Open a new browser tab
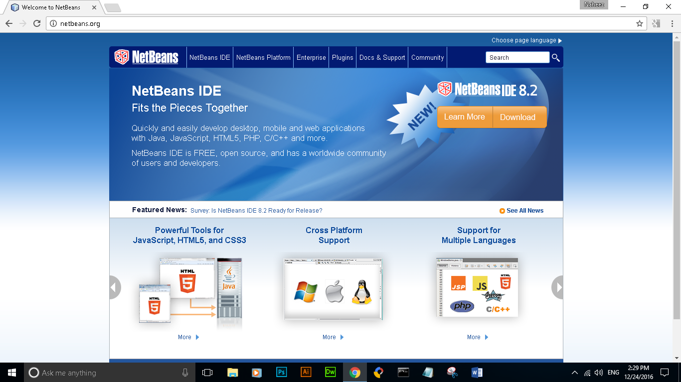 tap(113, 7)
